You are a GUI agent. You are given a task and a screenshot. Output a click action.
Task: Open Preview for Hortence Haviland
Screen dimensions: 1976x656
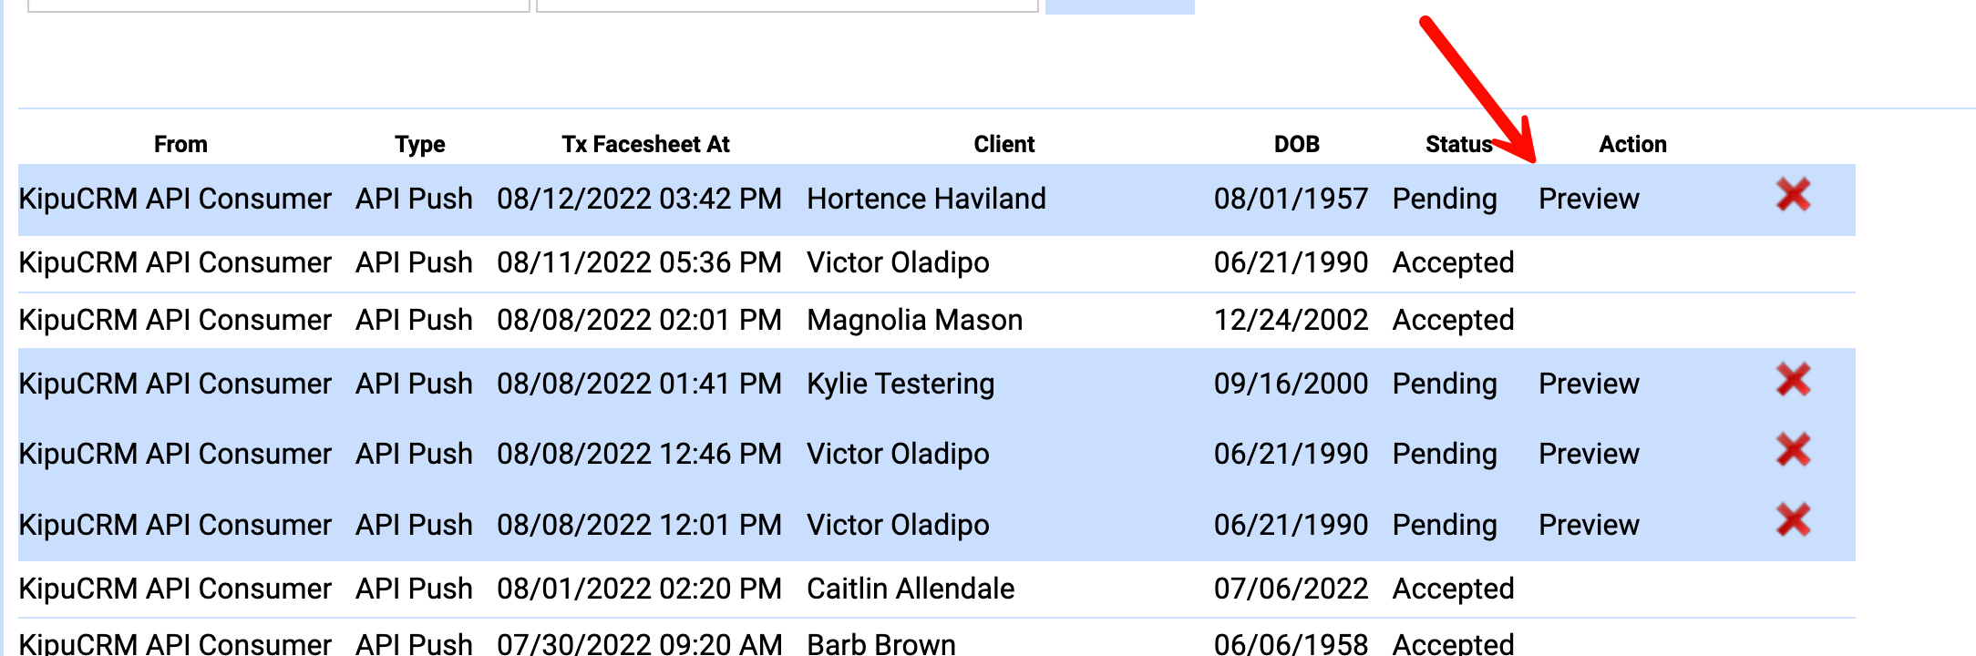[1588, 199]
